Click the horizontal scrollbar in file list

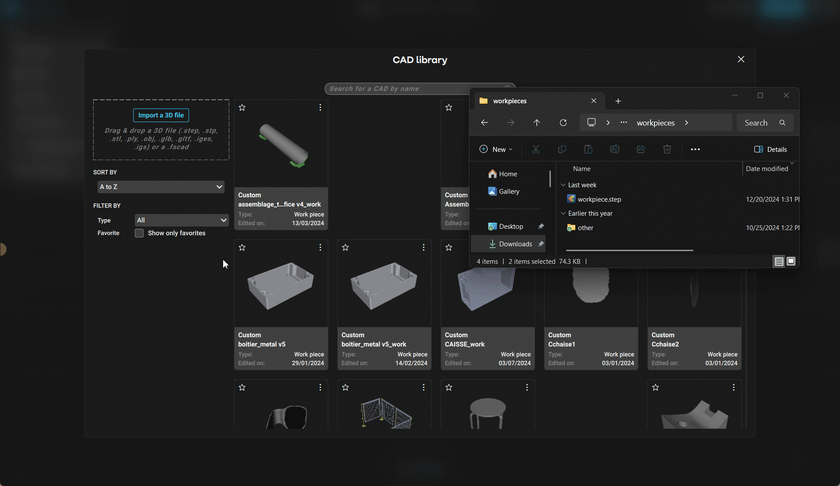629,251
